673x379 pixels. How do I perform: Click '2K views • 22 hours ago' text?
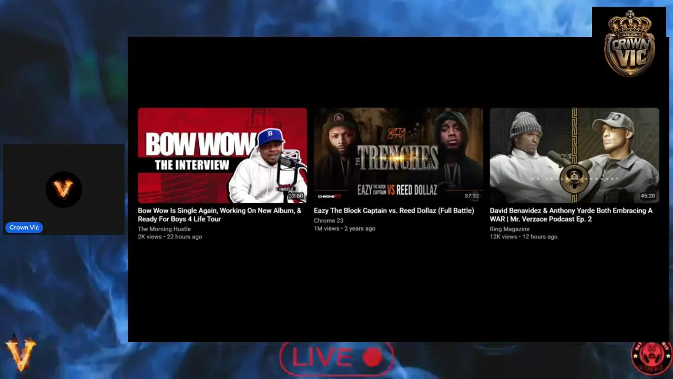pyautogui.click(x=170, y=237)
